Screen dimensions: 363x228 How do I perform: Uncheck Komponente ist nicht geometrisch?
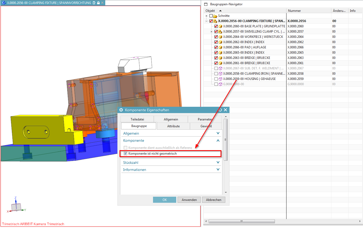(126, 154)
